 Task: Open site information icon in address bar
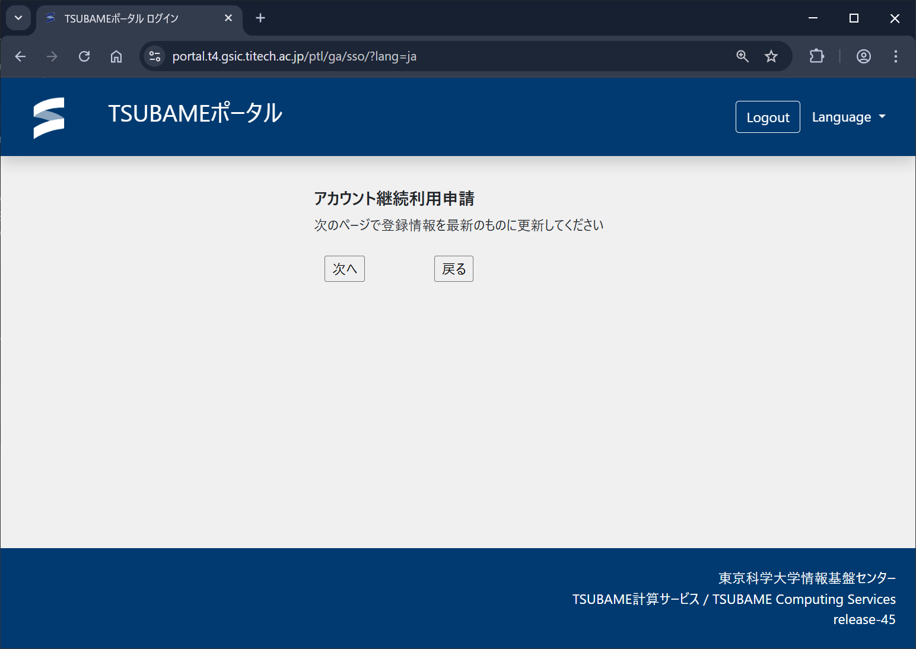pyautogui.click(x=155, y=56)
